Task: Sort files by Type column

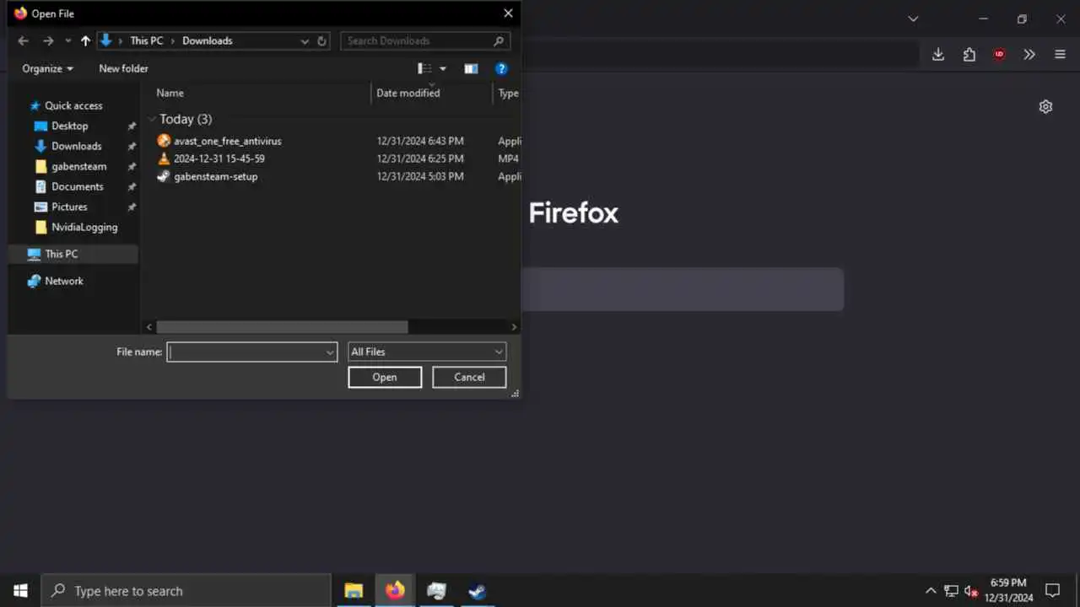Action: point(507,93)
